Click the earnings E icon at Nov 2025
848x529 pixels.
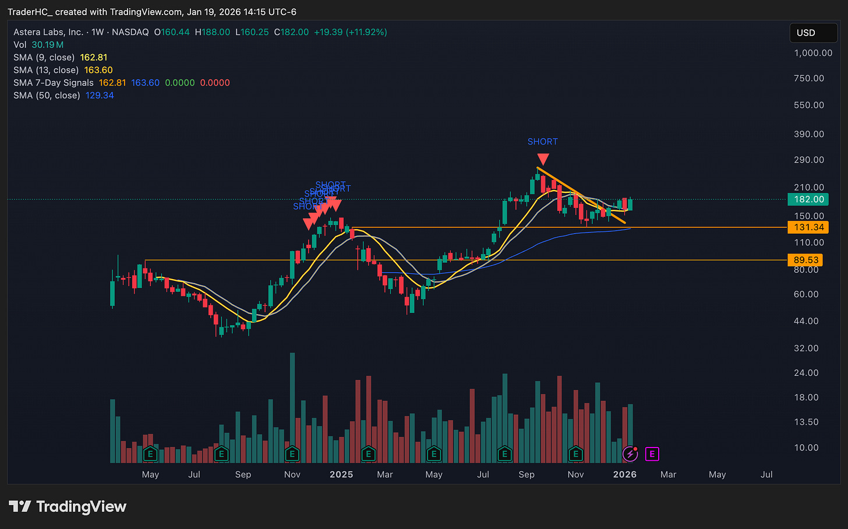(575, 454)
